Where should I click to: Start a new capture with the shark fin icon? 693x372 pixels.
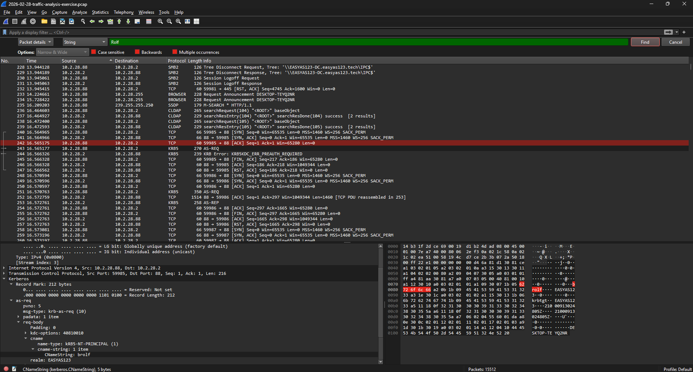tap(5, 21)
